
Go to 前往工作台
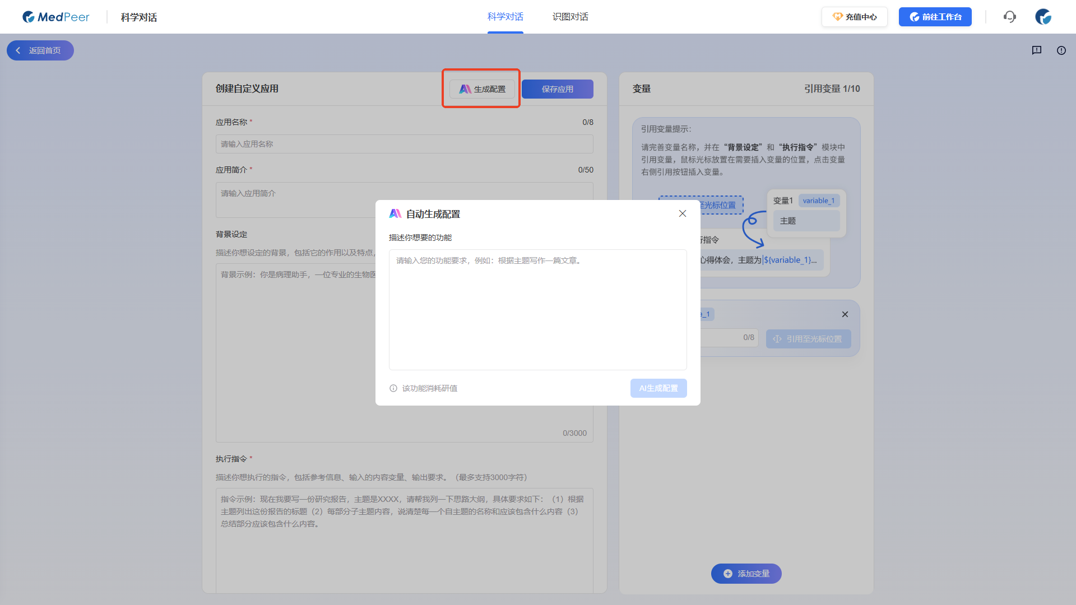pos(935,17)
